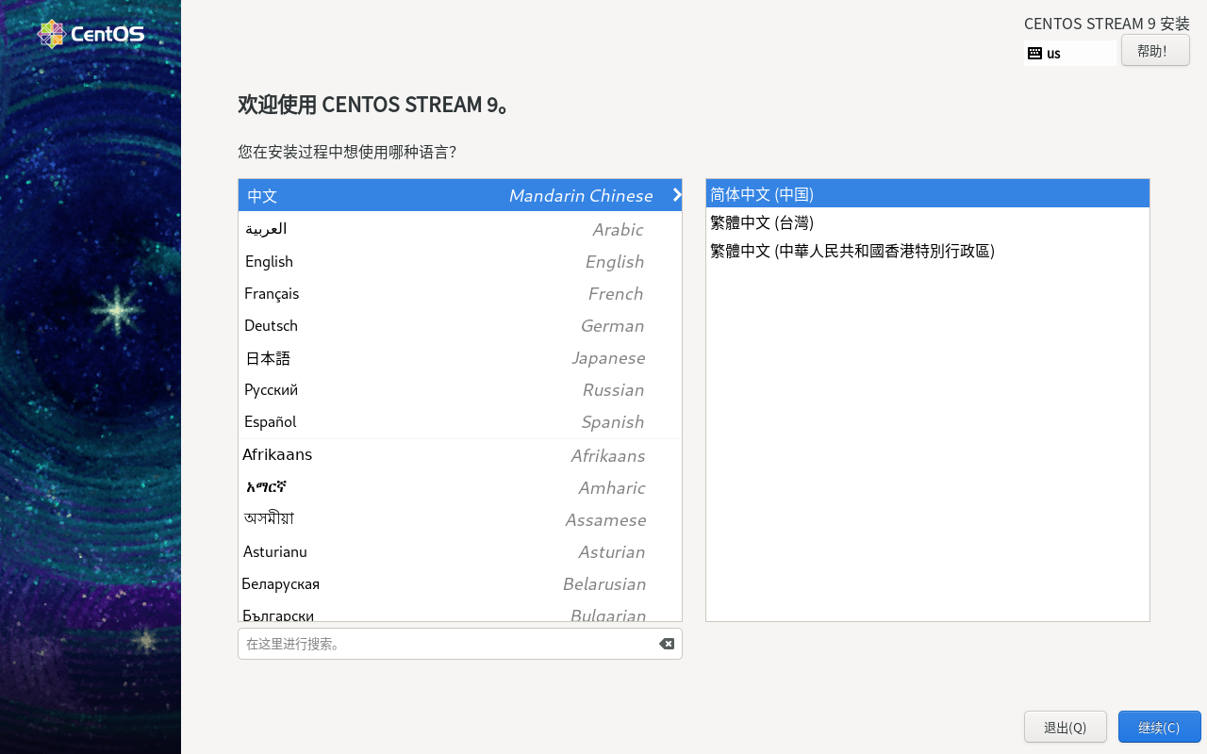Pick Русский Russian from the list
The height and width of the screenshot is (754, 1207).
coord(460,389)
